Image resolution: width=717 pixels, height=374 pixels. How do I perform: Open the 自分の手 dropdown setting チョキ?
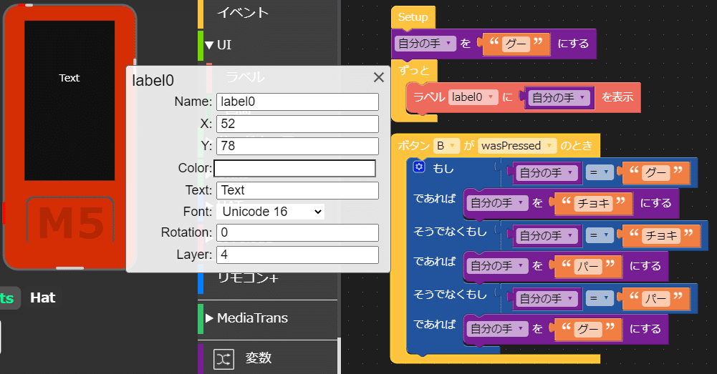coord(498,203)
